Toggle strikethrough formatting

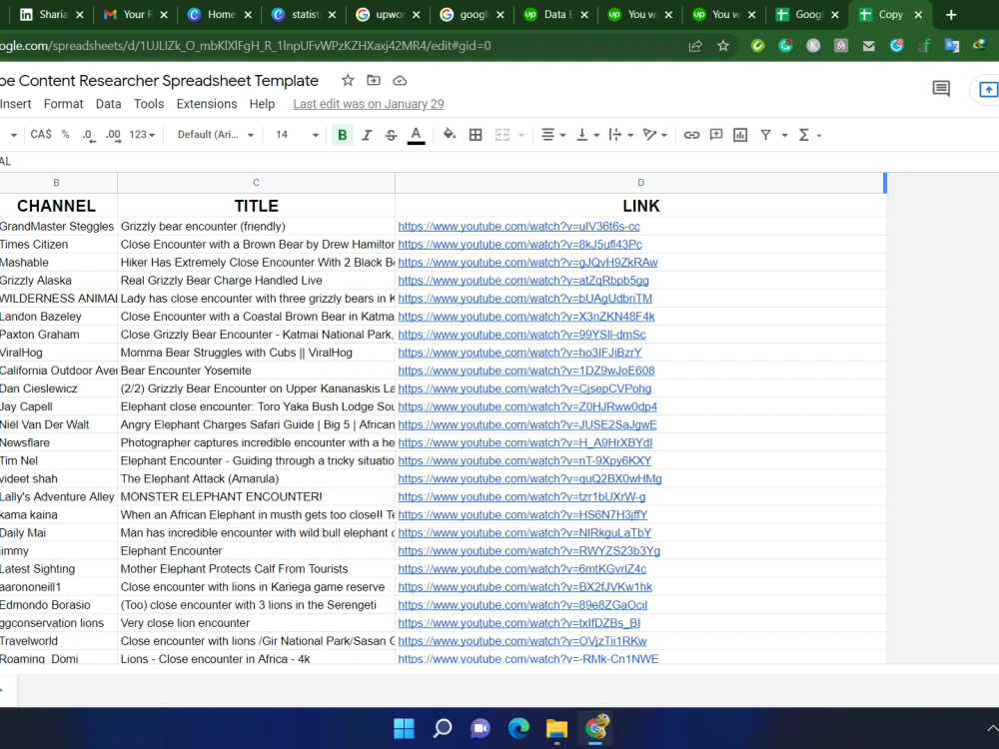click(391, 135)
